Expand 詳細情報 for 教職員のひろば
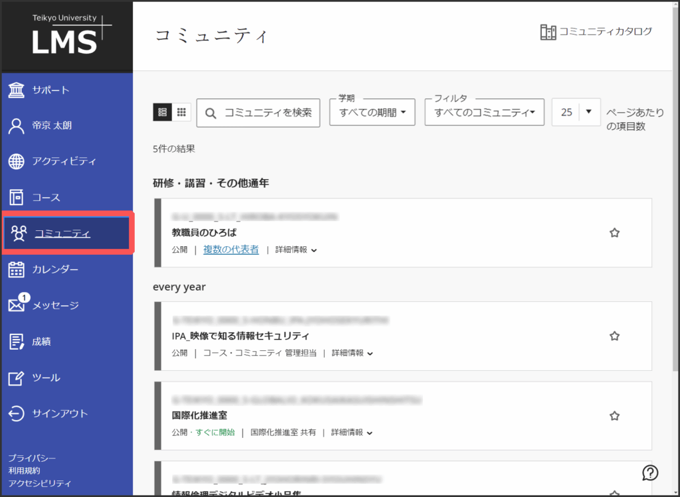Screen dimensions: 680x497 pyautogui.click(x=296, y=250)
